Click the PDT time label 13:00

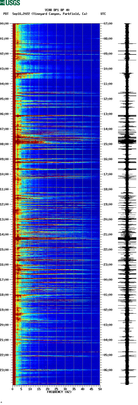pyautogui.click(x=4, y=219)
